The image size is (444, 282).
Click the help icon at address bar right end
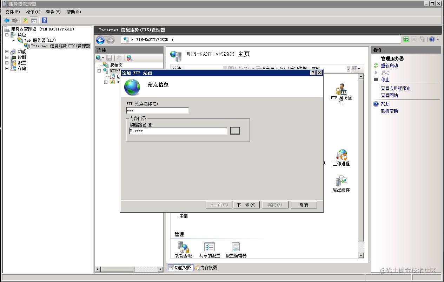click(432, 40)
